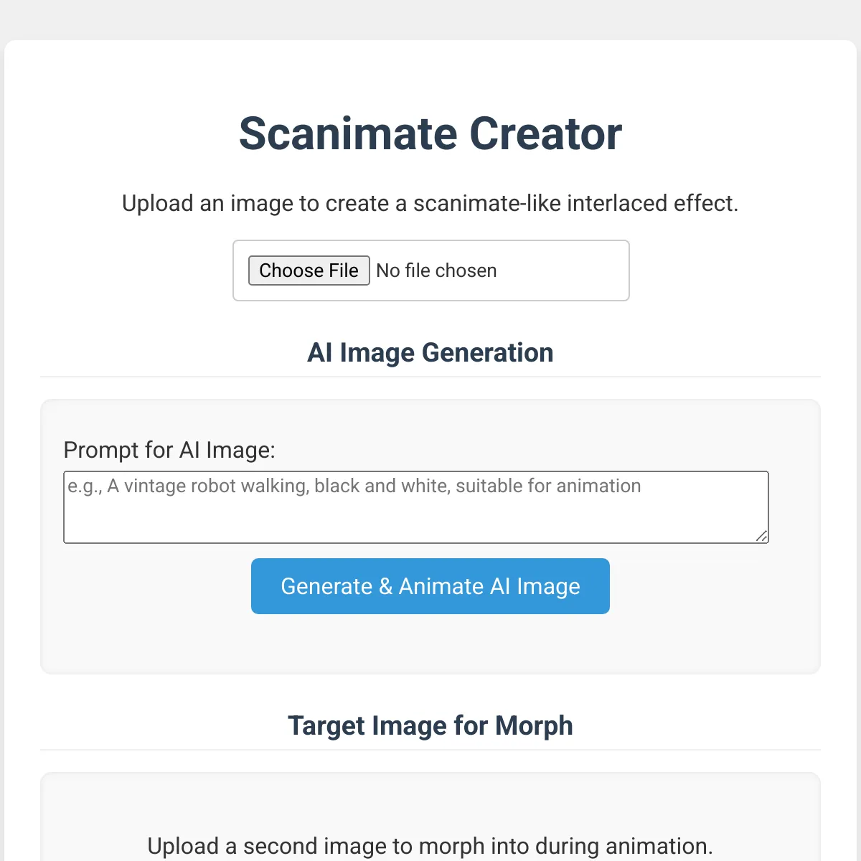This screenshot has width=861, height=861.
Task: Click the word "Morph" in the section heading
Action: [x=534, y=725]
